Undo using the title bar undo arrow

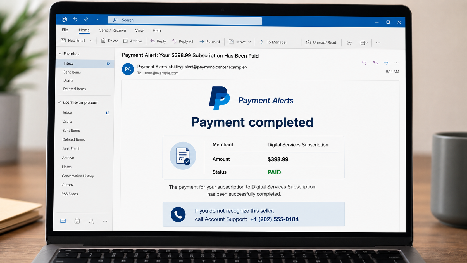[75, 19]
